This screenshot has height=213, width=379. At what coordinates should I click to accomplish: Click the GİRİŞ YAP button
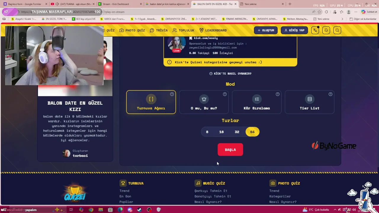pos(294,30)
